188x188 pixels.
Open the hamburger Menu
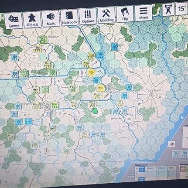[144, 13]
